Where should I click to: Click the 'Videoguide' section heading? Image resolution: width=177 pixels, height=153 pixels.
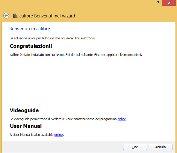24,110
